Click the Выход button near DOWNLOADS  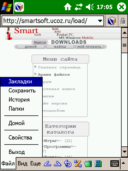pos(40,42)
